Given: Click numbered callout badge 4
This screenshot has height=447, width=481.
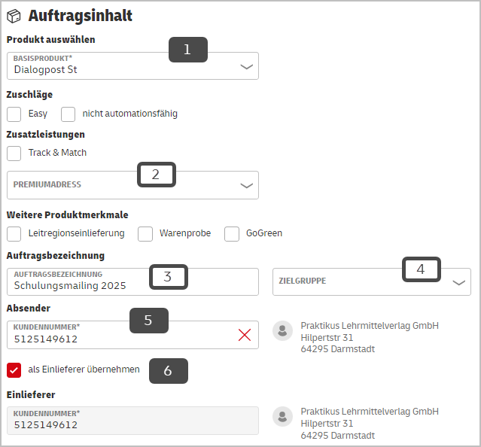Looking at the screenshot, I should coord(422,269).
